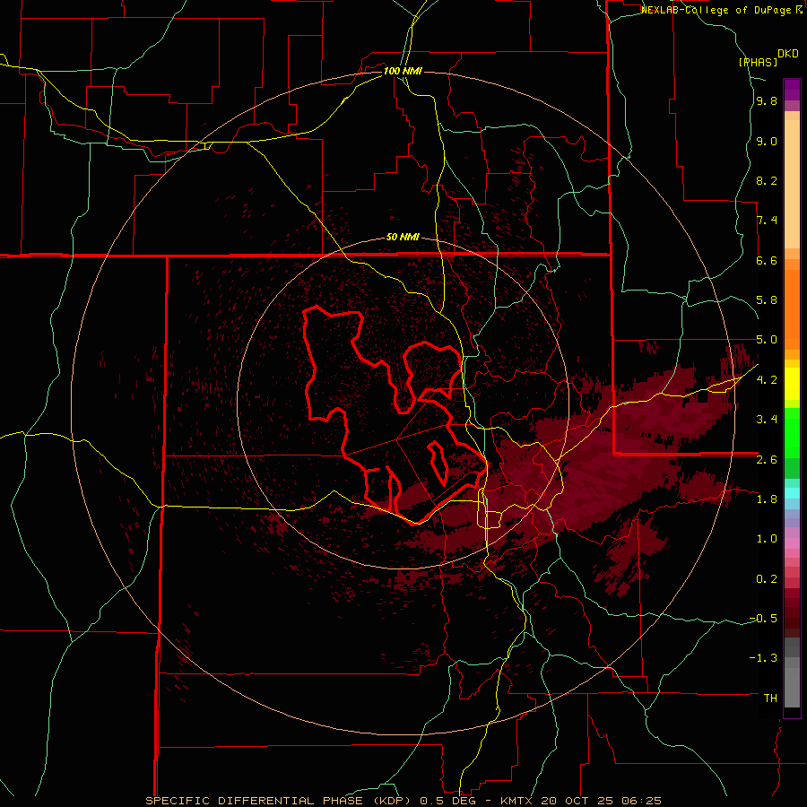This screenshot has height=807, width=807.
Task: Pick the cyan band of the color scale
Action: click(x=792, y=493)
